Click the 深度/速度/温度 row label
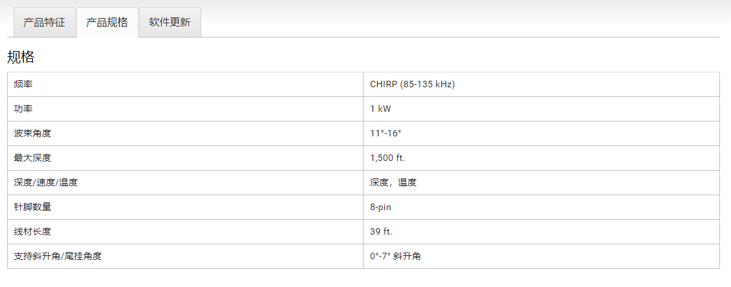Screen dimensions: 731x287 (x=46, y=183)
